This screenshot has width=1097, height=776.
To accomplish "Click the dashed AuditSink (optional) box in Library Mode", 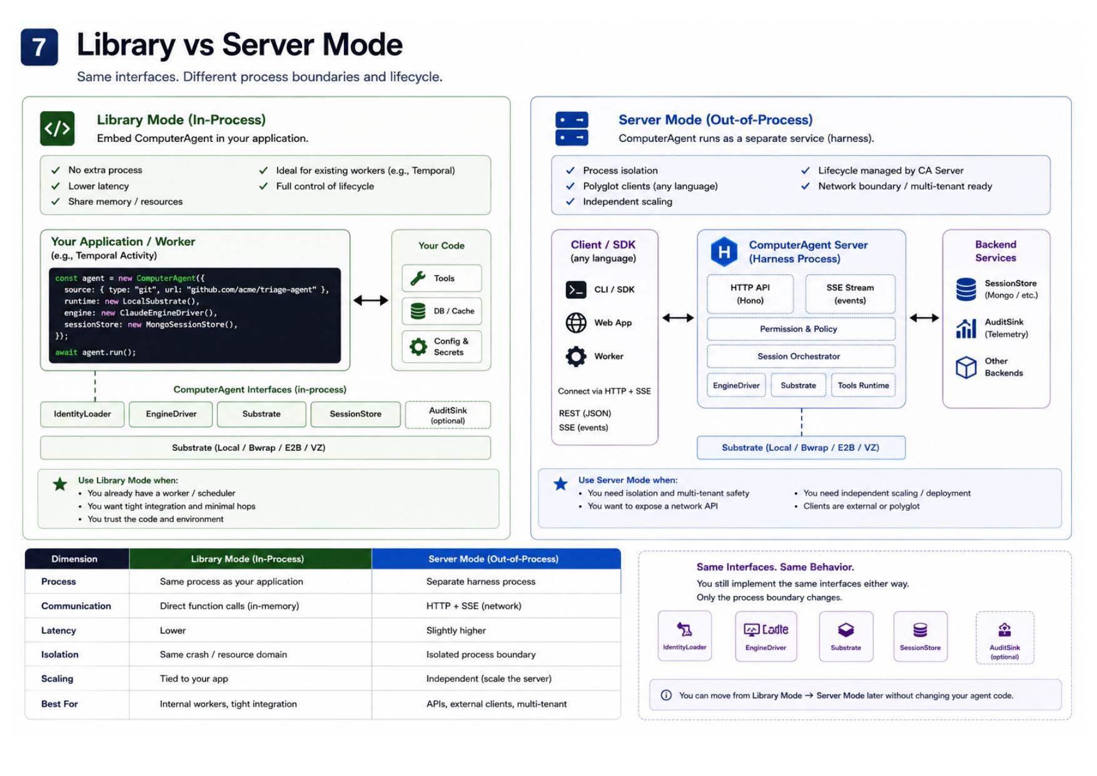I will pyautogui.click(x=448, y=415).
